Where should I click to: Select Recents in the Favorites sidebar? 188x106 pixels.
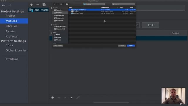click(59, 10)
